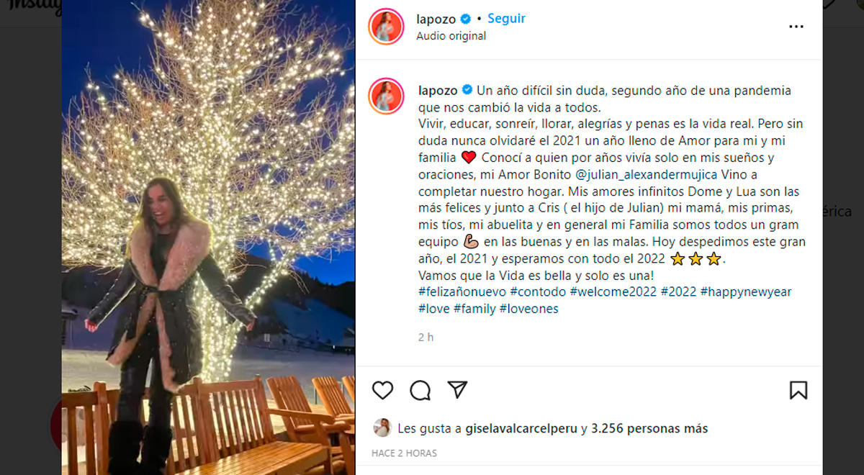Open the #welcome2022 hashtag
The height and width of the screenshot is (475, 864).
613,291
